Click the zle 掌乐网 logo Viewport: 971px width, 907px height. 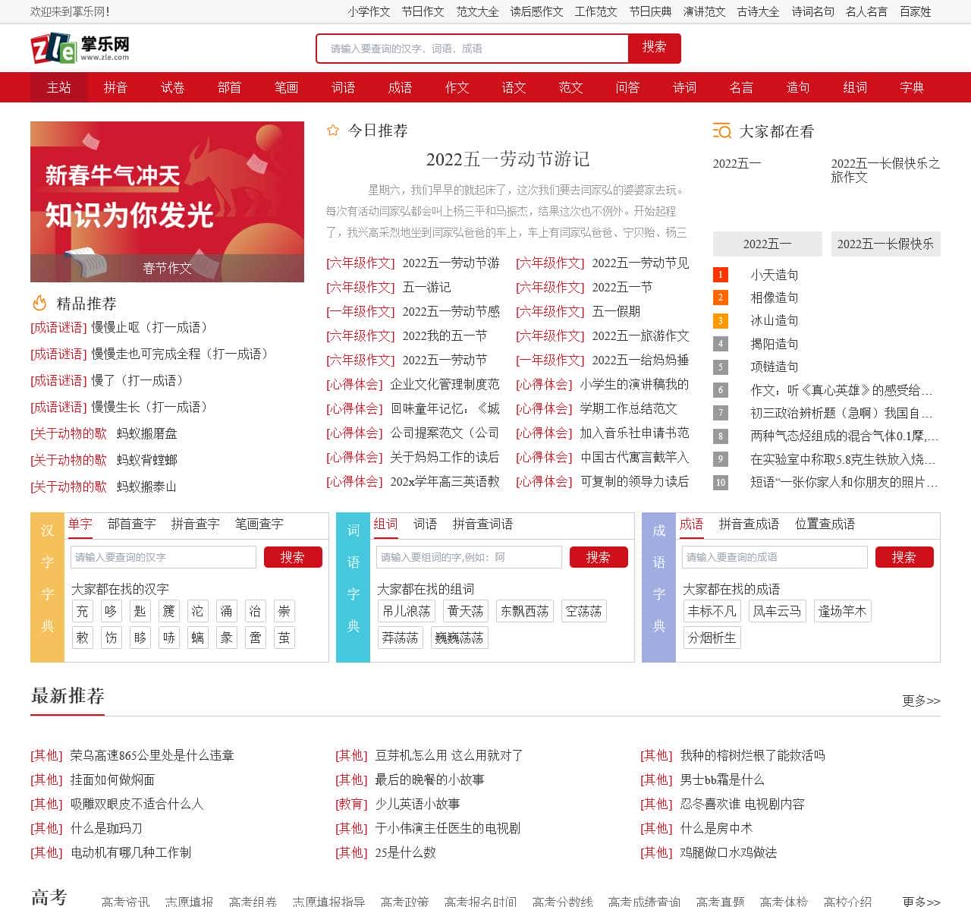(80, 48)
